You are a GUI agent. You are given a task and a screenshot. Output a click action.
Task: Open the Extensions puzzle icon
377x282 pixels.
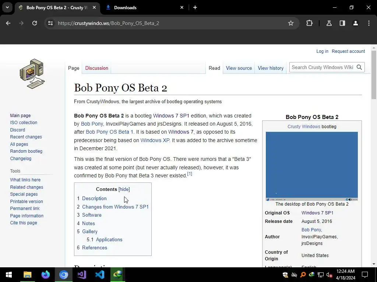coord(309,23)
